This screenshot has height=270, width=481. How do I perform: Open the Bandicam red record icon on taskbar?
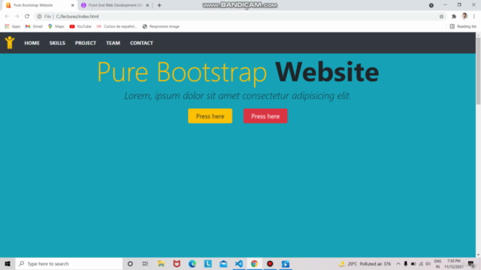click(270, 263)
